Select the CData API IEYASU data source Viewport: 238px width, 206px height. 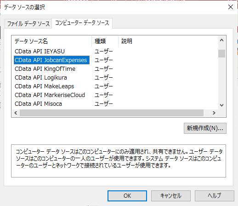40,51
